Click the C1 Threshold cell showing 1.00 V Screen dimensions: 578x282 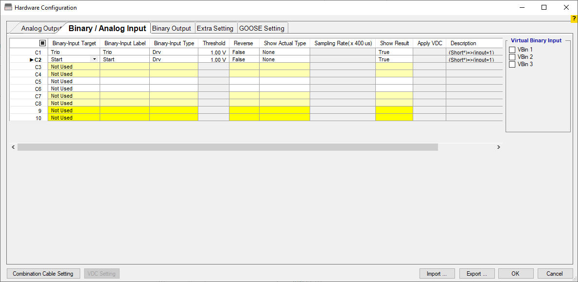click(213, 52)
